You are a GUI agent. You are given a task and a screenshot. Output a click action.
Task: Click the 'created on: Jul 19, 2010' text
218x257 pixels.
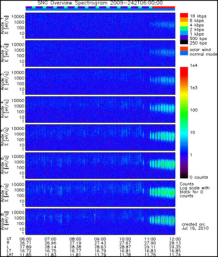tap(195, 226)
